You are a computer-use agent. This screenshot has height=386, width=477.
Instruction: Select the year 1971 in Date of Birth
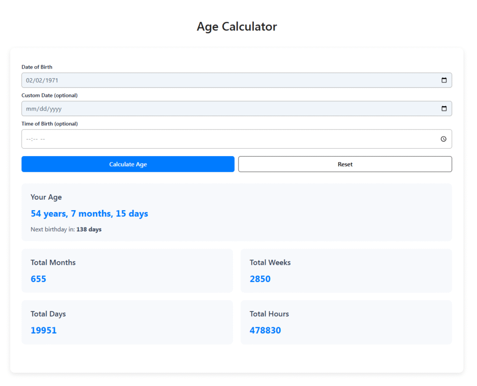(51, 80)
